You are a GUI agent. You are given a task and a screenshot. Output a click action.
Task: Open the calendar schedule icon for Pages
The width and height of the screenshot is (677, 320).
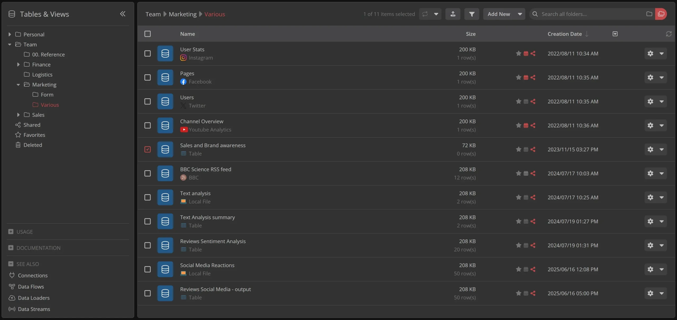(526, 77)
